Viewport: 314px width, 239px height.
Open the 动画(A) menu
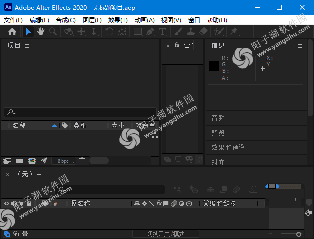pyautogui.click(x=145, y=20)
